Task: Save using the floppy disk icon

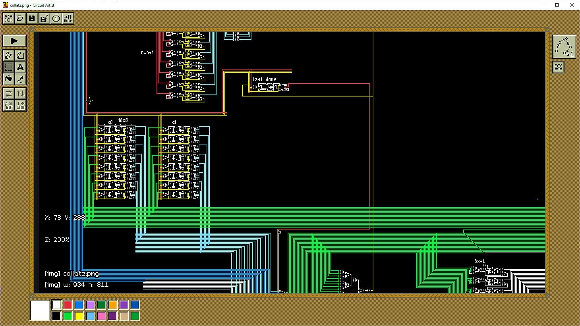Action: (x=32, y=18)
